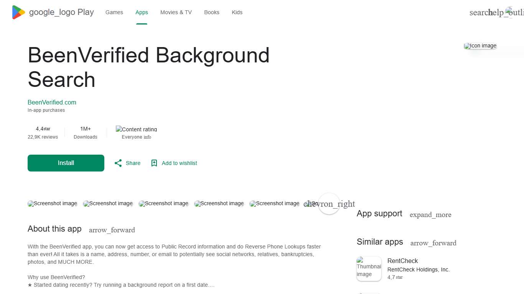The height and width of the screenshot is (294, 524).
Task: Click the star icon beside 4,4 rating
Action: pos(47,129)
